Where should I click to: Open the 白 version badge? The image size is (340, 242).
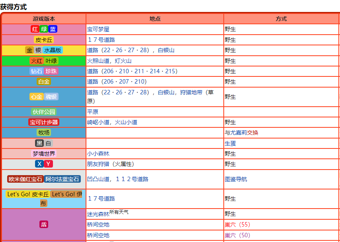[48, 143]
